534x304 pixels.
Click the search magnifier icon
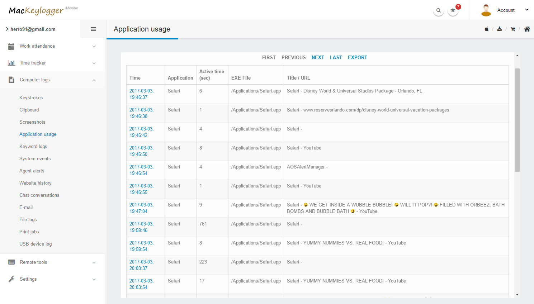point(438,10)
